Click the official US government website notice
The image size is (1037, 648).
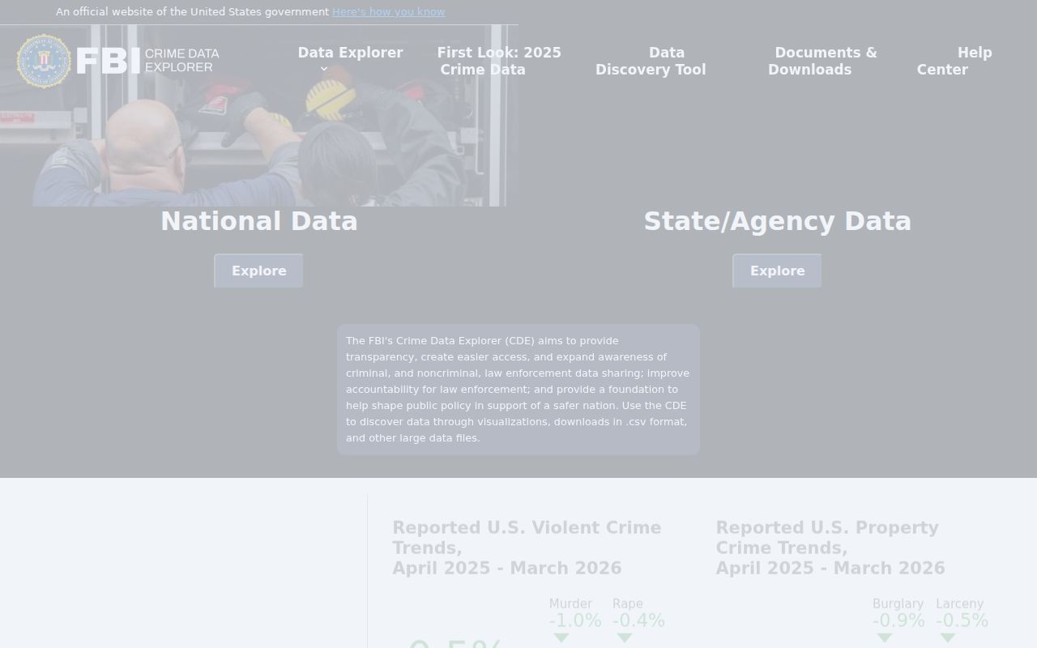pos(192,11)
